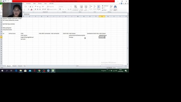Set Top Align for the cell

35,7
